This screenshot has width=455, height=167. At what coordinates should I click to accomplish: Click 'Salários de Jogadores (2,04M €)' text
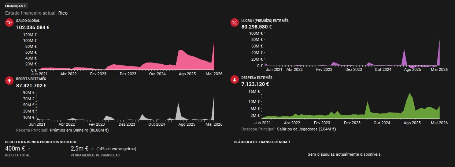point(306,129)
